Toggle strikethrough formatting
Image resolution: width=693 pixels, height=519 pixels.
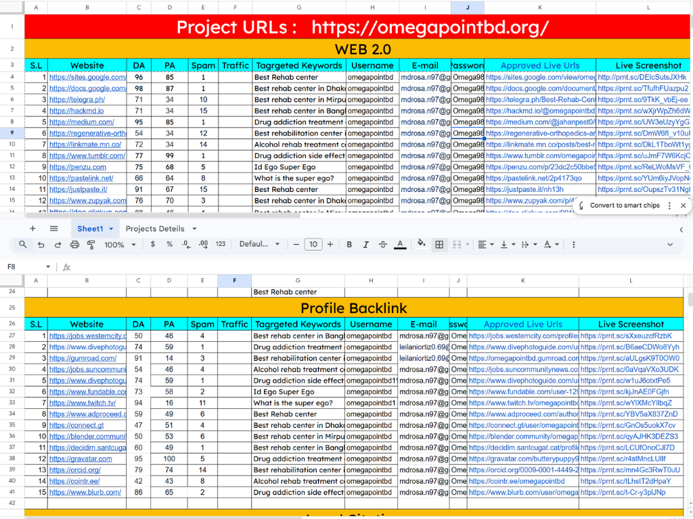coord(383,245)
